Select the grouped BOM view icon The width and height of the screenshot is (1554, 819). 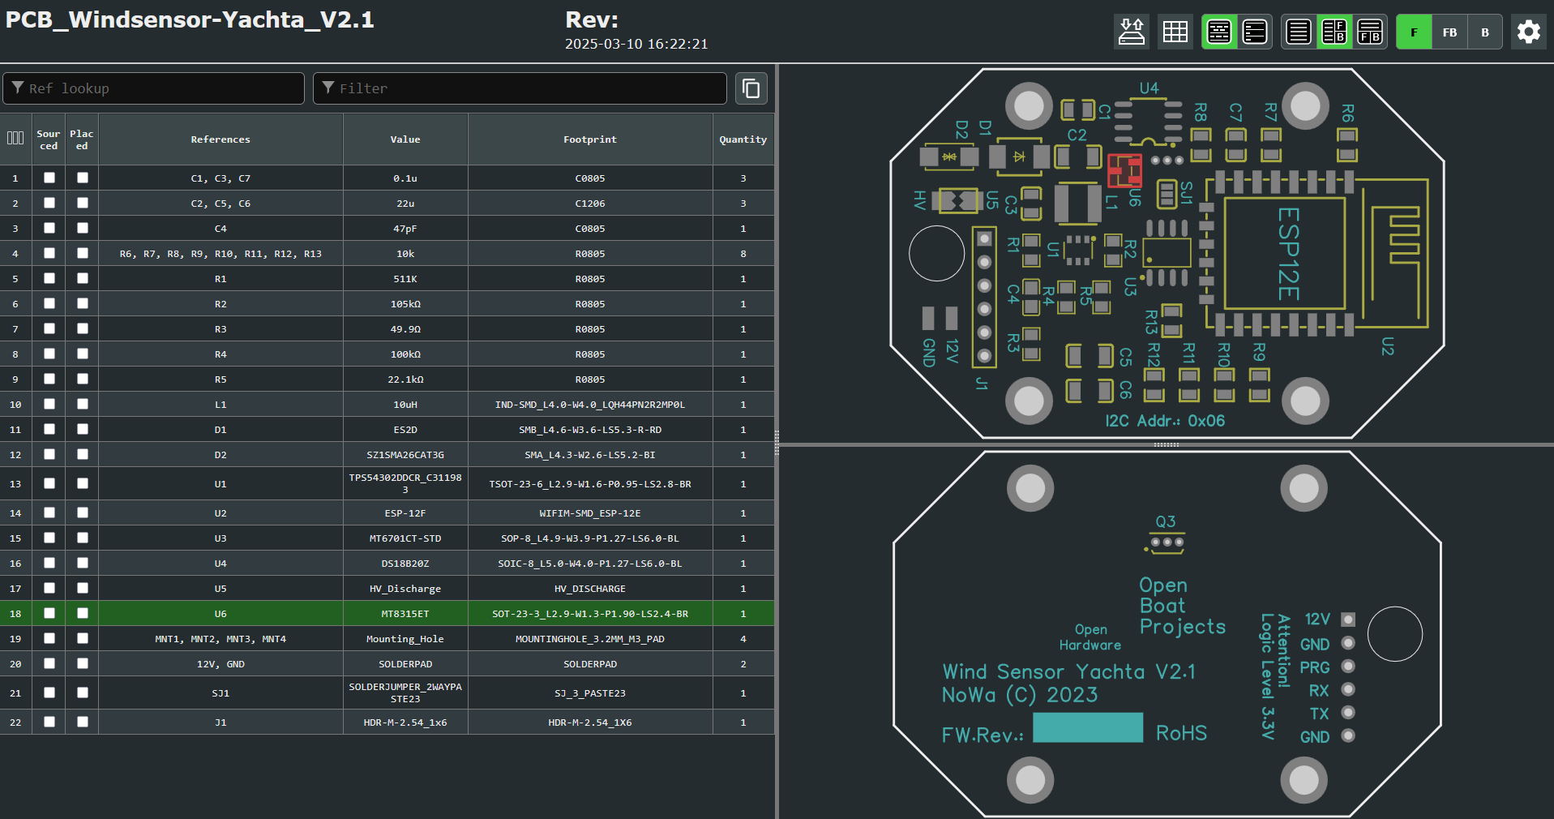point(1219,32)
